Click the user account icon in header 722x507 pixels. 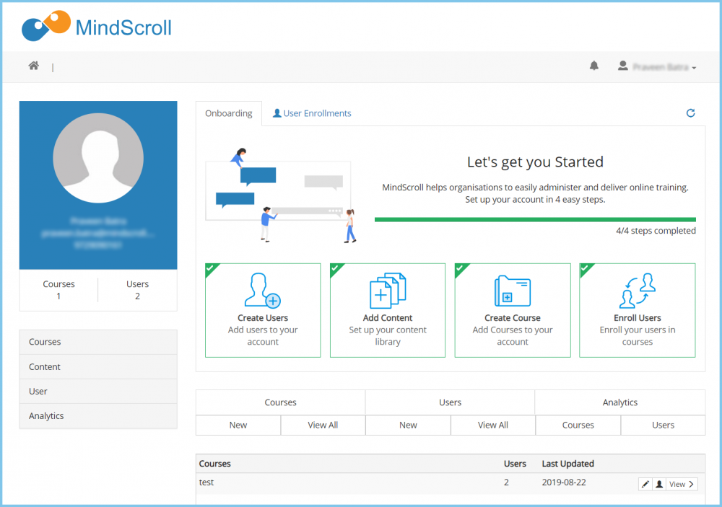point(622,66)
